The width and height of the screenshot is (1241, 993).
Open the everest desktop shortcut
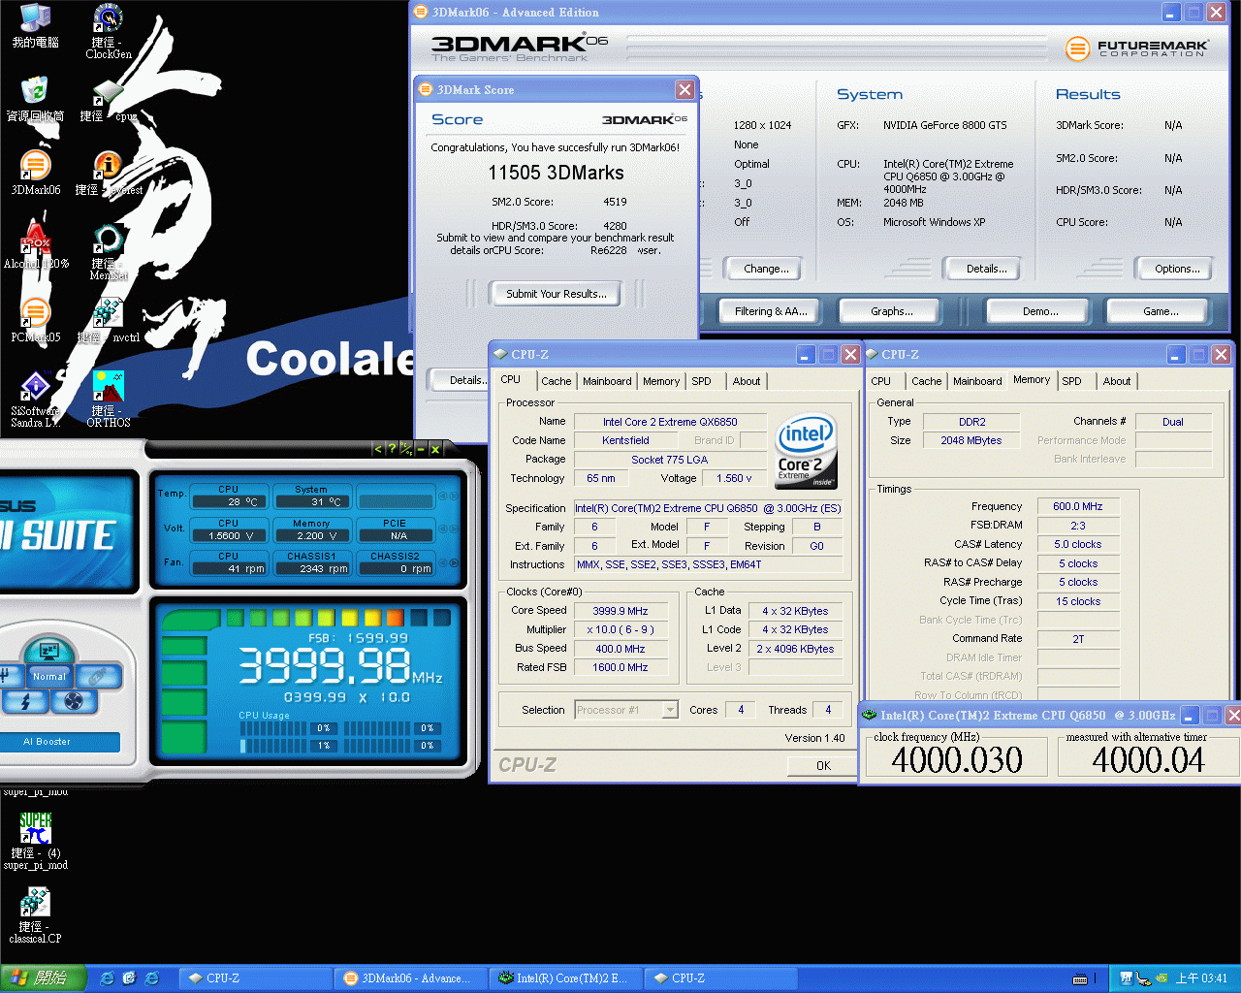click(x=109, y=173)
